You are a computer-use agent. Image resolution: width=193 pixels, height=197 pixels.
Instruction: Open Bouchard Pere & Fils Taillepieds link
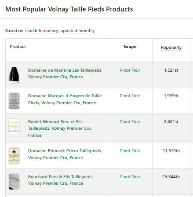click(x=61, y=180)
